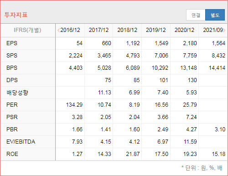Click the 배당성향 row label
The image size is (228, 176).
[17, 93]
